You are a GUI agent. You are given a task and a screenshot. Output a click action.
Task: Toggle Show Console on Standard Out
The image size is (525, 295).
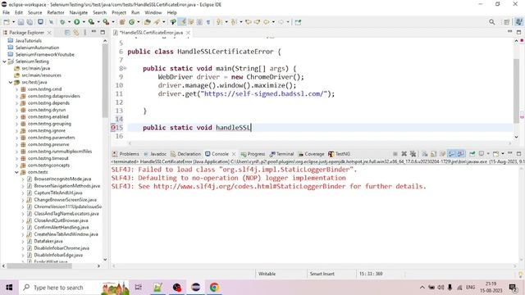click(x=452, y=154)
